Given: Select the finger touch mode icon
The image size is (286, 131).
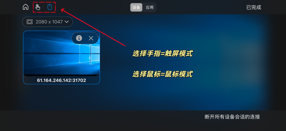Looking at the screenshot, I should pos(38,7).
